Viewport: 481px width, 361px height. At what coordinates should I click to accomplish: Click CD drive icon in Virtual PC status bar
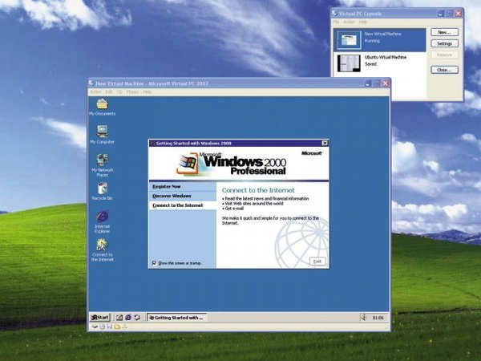[102, 327]
